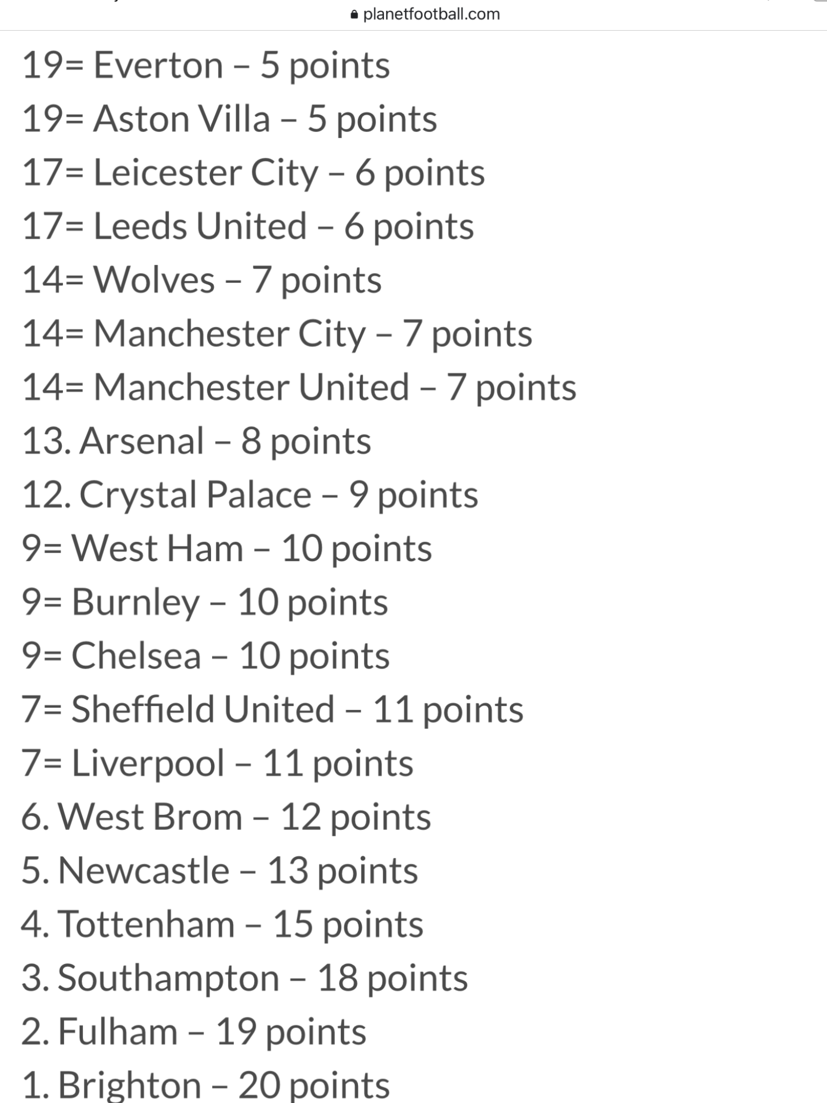
Task: Tap the West Ham – 10 points row
Action: pyautogui.click(x=227, y=549)
